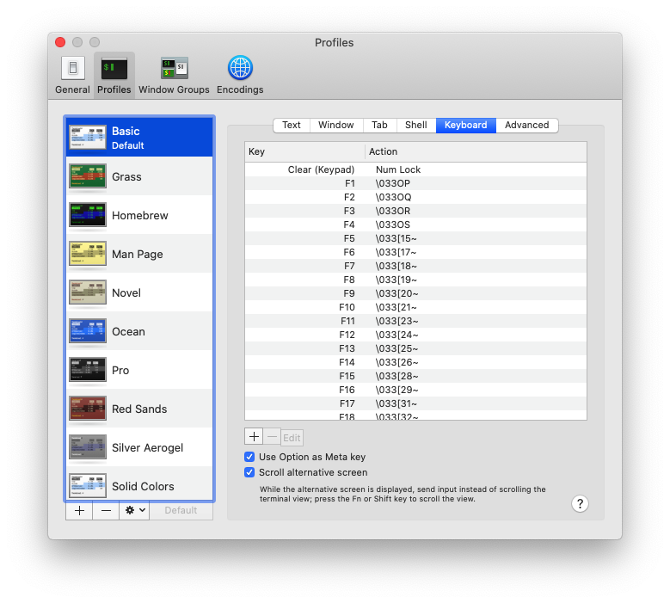
Task: Click the Default profile button
Action: (x=181, y=511)
